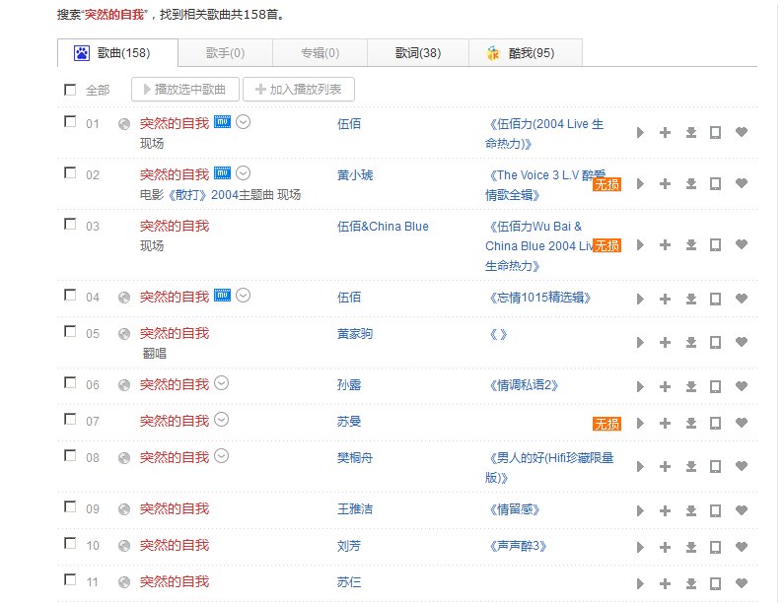The height and width of the screenshot is (603, 784).
Task: Send song 06 to mobile device
Action: 716,386
